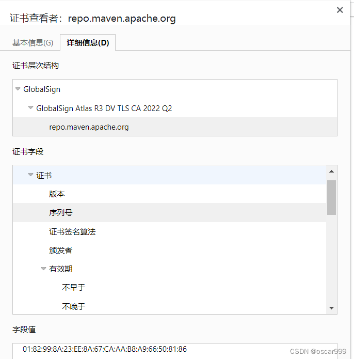Click the fields list scrollbar thumb
This screenshot has height=359, width=354.
point(331,197)
